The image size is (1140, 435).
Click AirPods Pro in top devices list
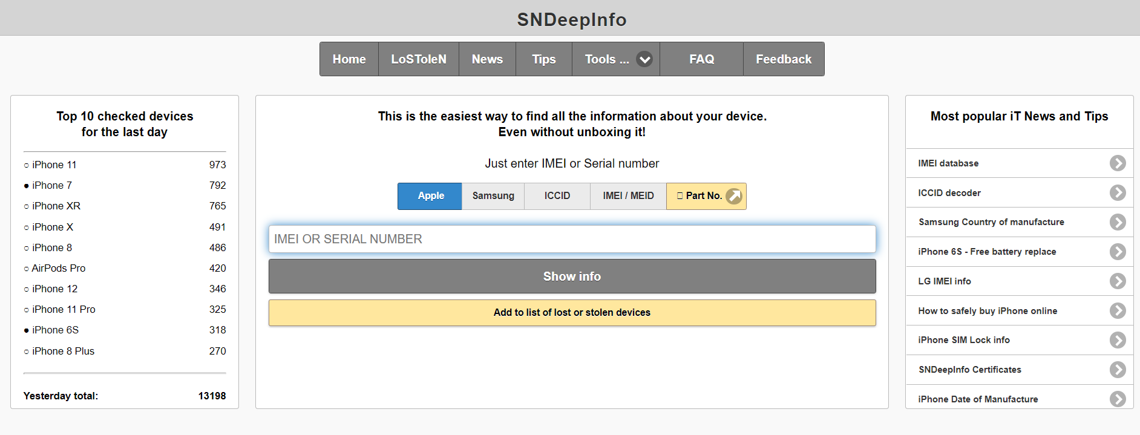point(59,268)
